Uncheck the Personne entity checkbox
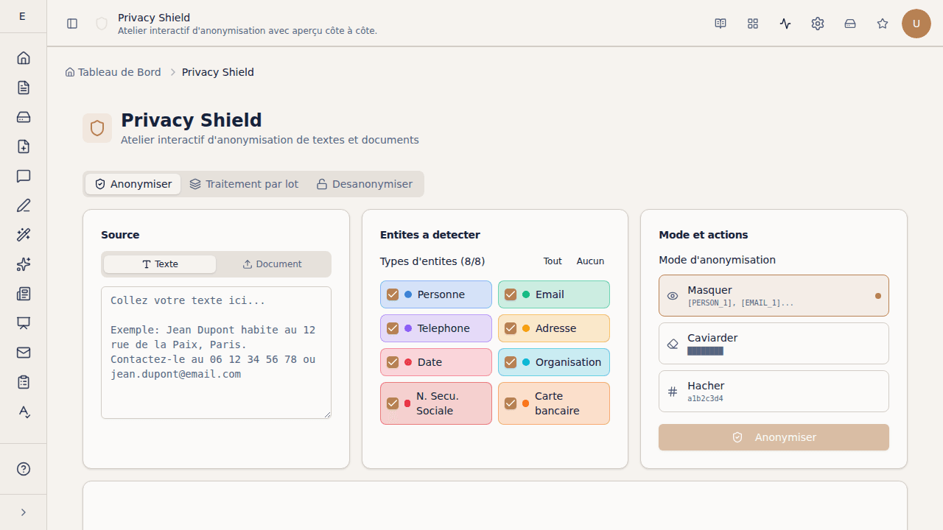 click(x=393, y=294)
